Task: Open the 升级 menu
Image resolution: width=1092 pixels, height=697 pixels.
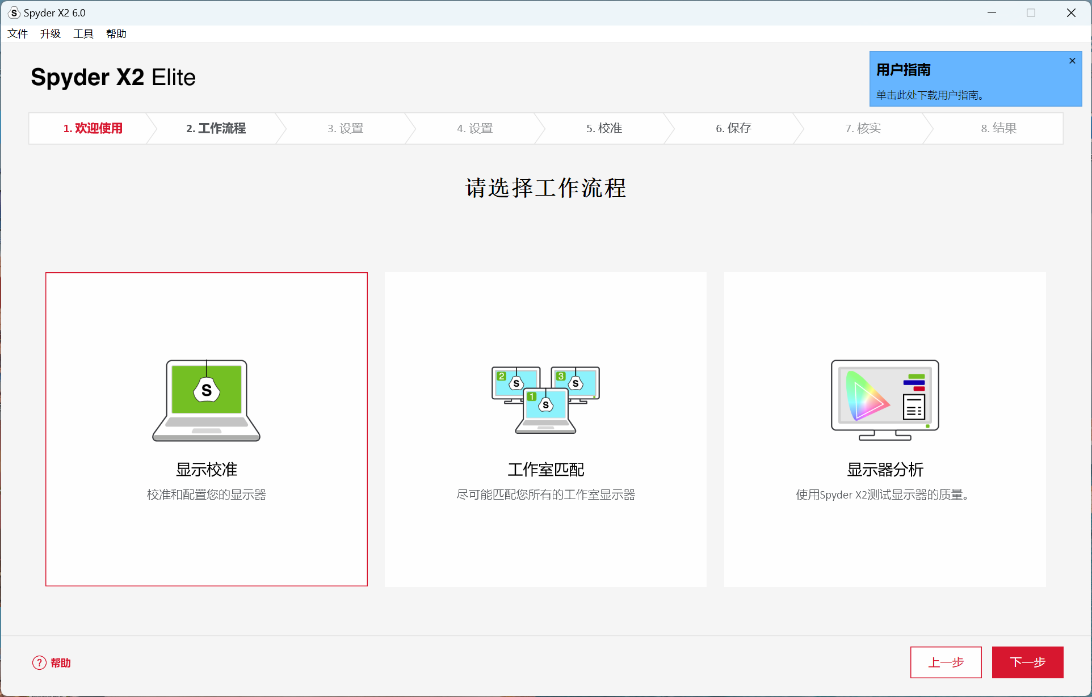Action: tap(51, 34)
